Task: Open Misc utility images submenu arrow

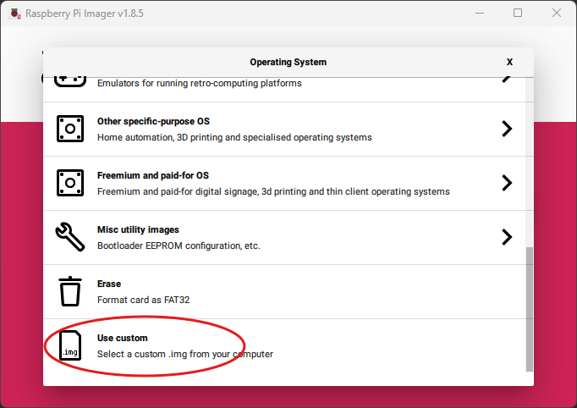Action: 507,237
